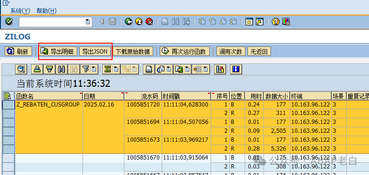Click the 时间戳 column header

(186, 96)
